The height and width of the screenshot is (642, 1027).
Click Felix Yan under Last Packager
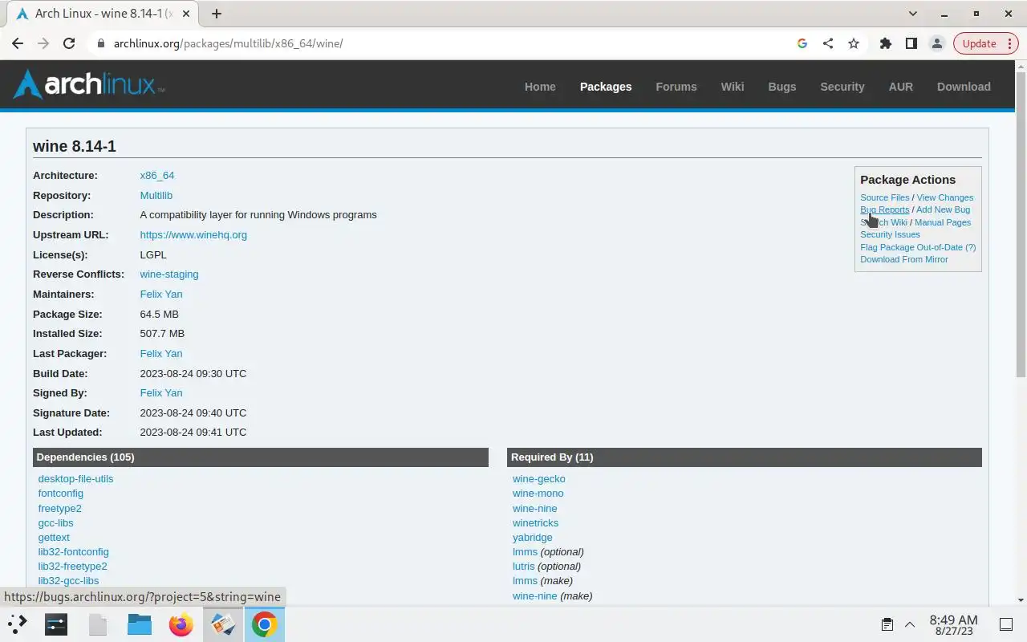click(161, 354)
